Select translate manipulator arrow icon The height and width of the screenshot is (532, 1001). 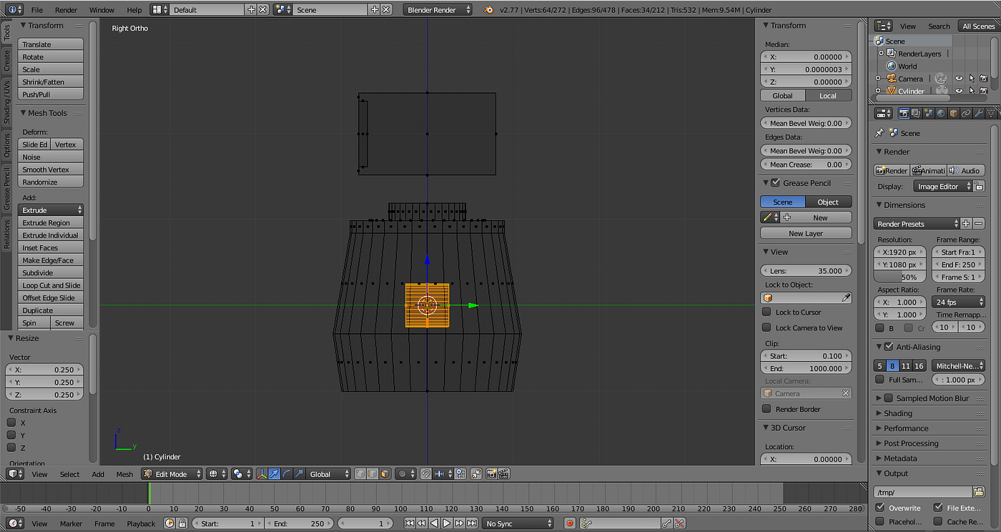point(275,474)
